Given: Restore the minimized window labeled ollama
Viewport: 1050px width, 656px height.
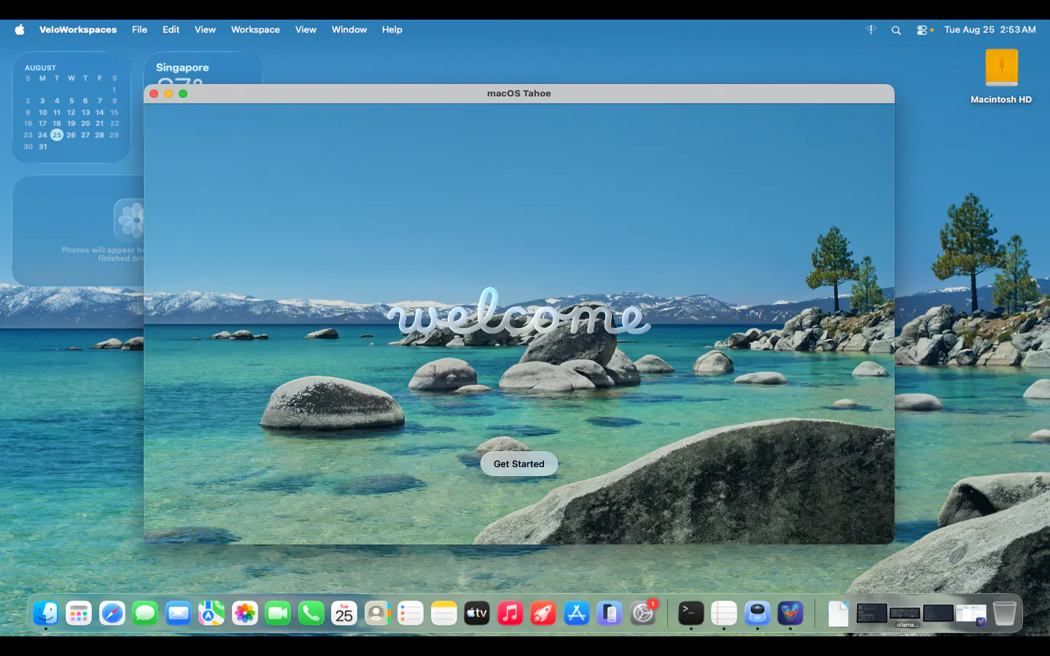Looking at the screenshot, I should pos(905,614).
